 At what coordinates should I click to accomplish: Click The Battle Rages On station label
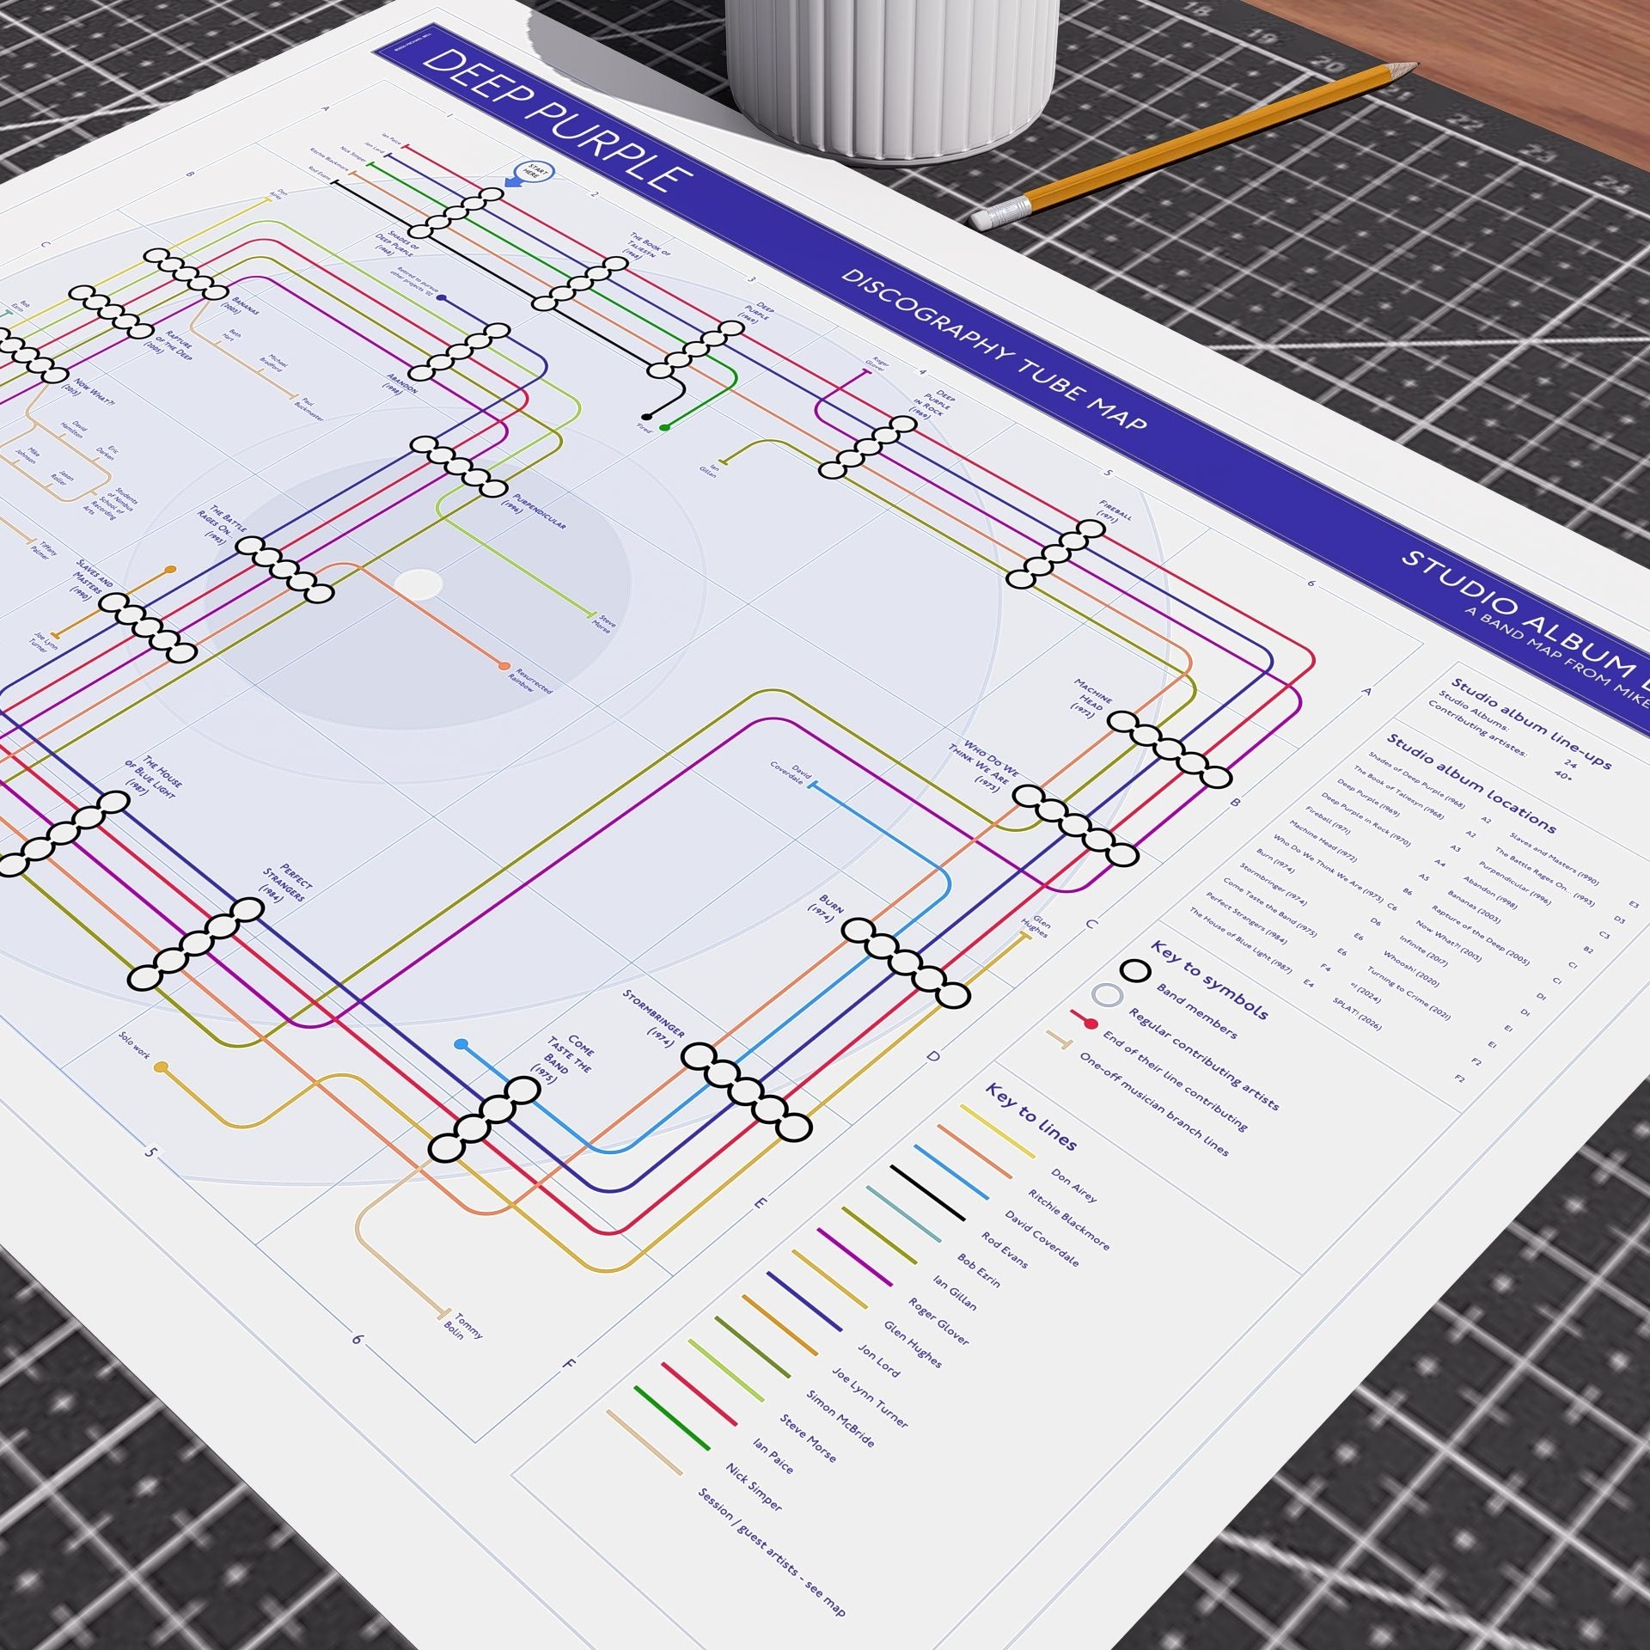point(222,525)
